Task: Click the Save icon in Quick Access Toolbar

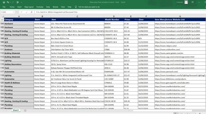Action: pos(4,2)
